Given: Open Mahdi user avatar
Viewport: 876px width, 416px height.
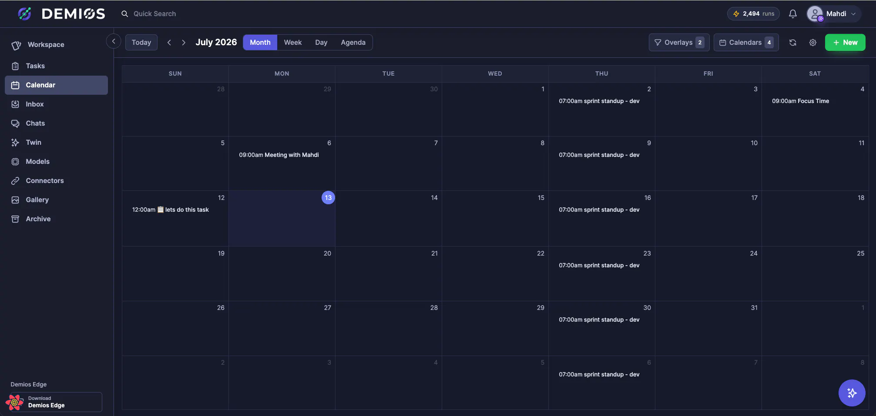Looking at the screenshot, I should 815,14.
